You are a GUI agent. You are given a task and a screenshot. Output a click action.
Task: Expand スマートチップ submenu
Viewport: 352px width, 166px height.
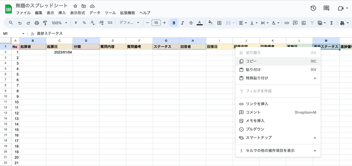click(278, 137)
